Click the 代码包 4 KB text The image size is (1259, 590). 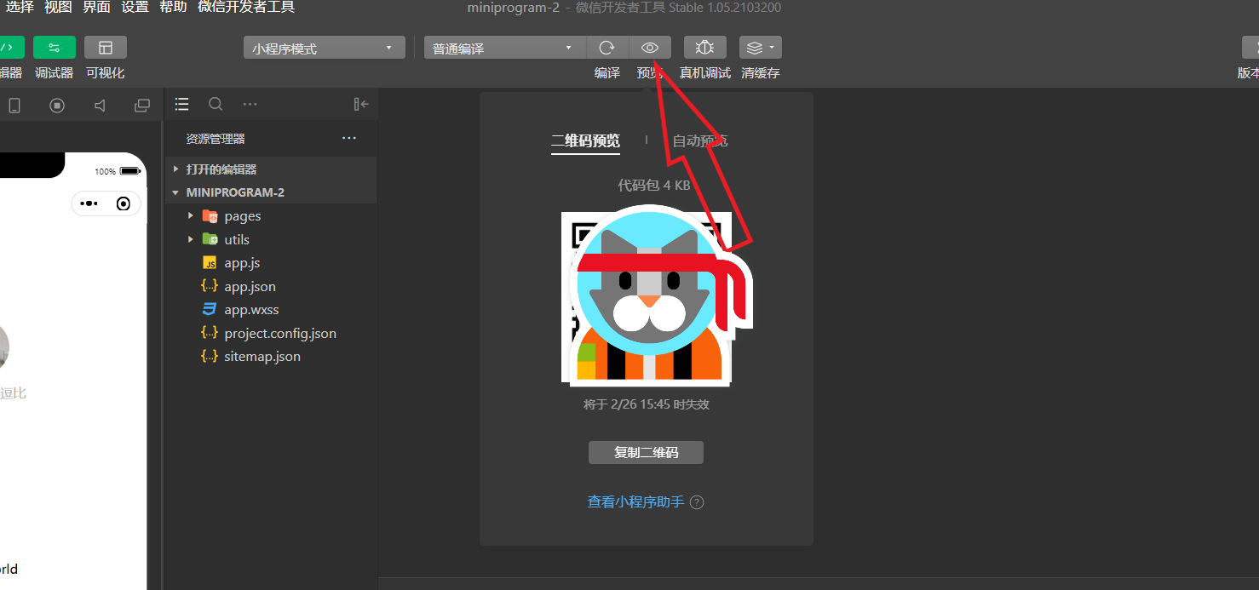pyautogui.click(x=653, y=185)
